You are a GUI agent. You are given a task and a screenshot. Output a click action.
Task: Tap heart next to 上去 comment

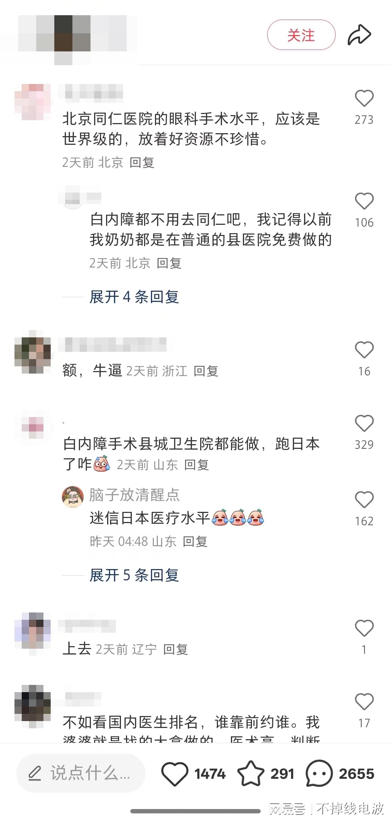tap(364, 628)
